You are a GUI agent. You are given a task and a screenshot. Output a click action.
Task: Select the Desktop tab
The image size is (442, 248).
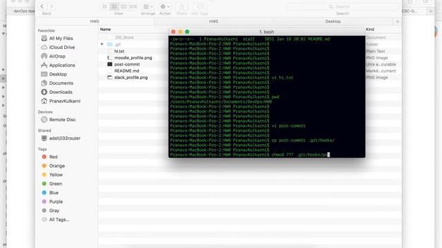coord(333,21)
